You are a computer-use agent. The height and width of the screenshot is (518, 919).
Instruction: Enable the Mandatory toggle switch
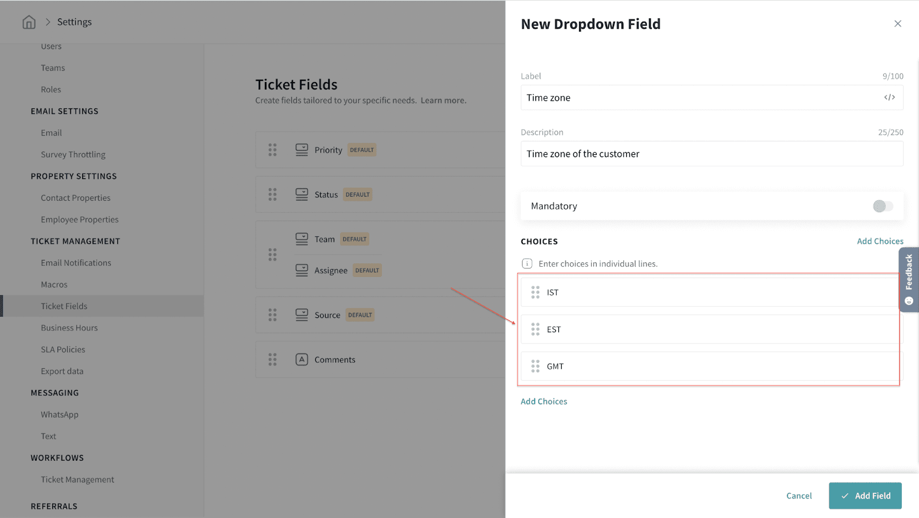882,206
